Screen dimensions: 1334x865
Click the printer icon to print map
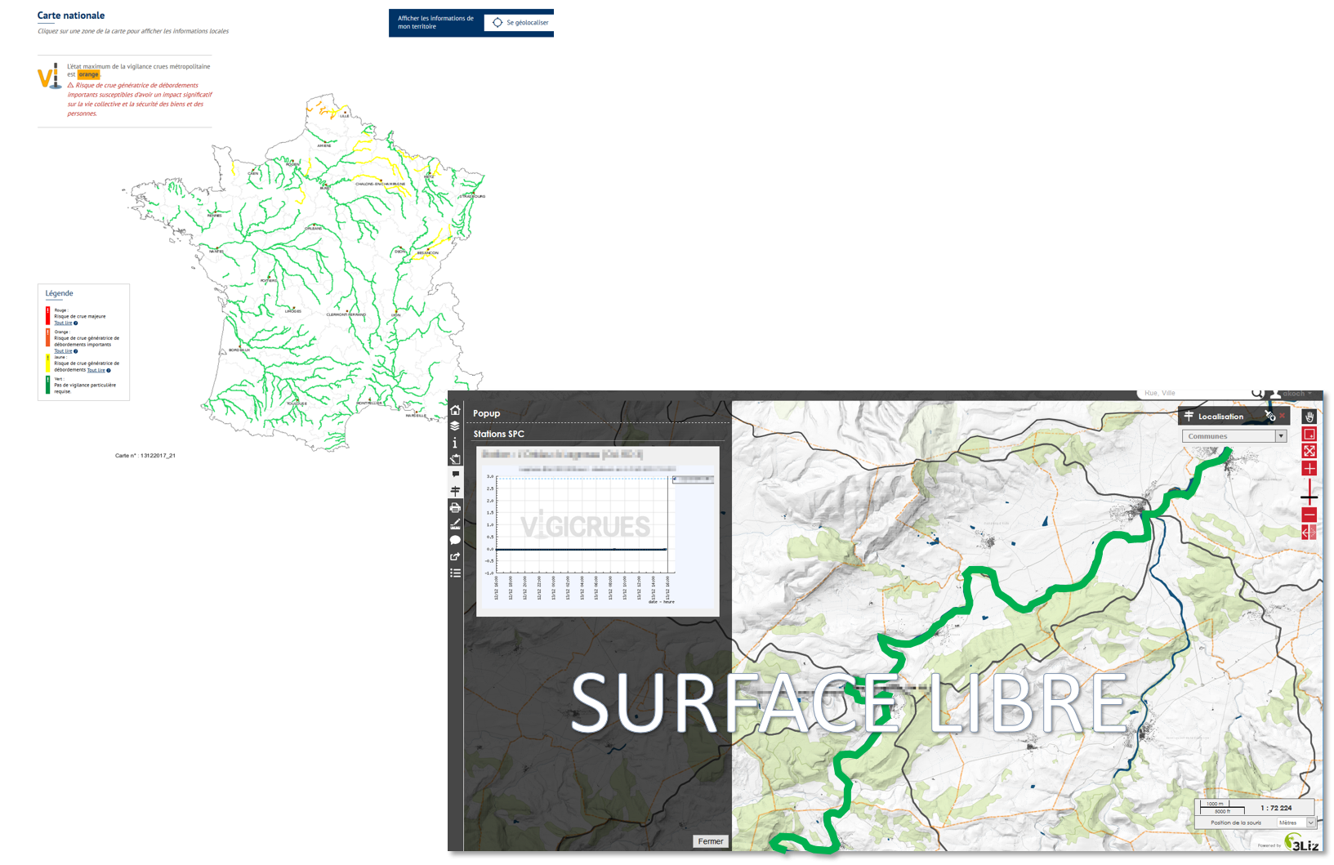(455, 507)
